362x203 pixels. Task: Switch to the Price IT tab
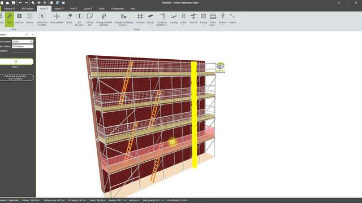[x=74, y=8]
